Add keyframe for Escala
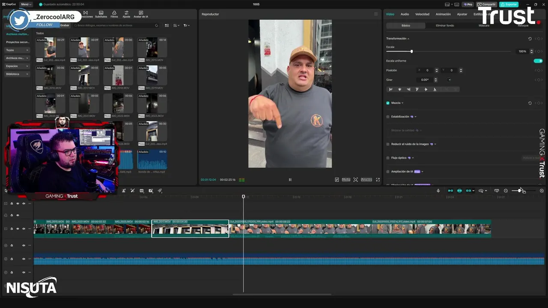548x308 pixels. click(539, 51)
